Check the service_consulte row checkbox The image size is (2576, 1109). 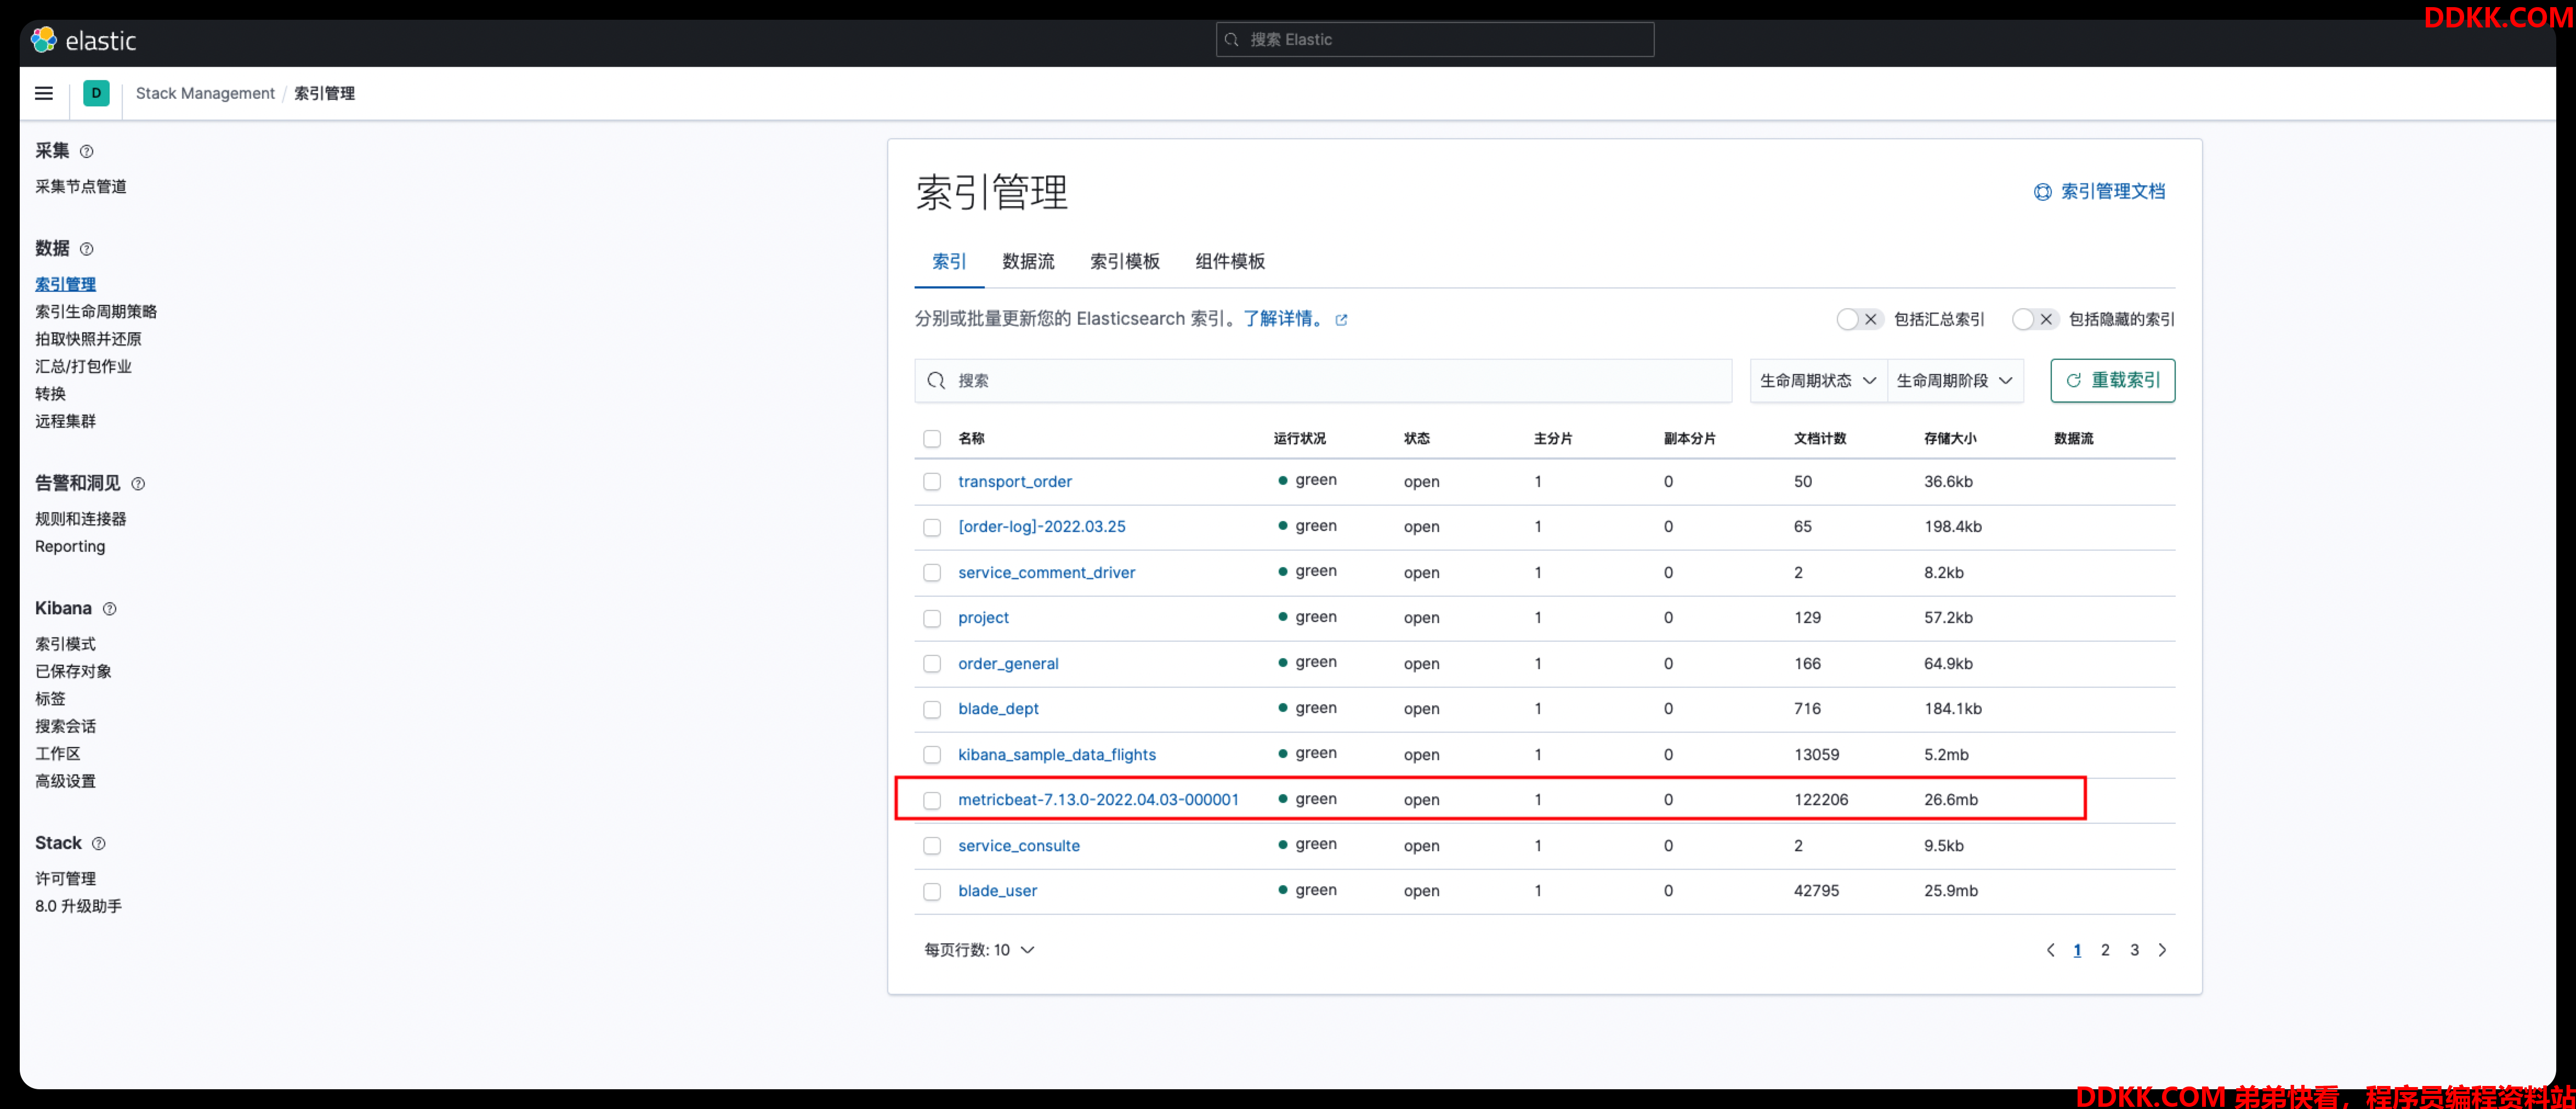pos(932,846)
